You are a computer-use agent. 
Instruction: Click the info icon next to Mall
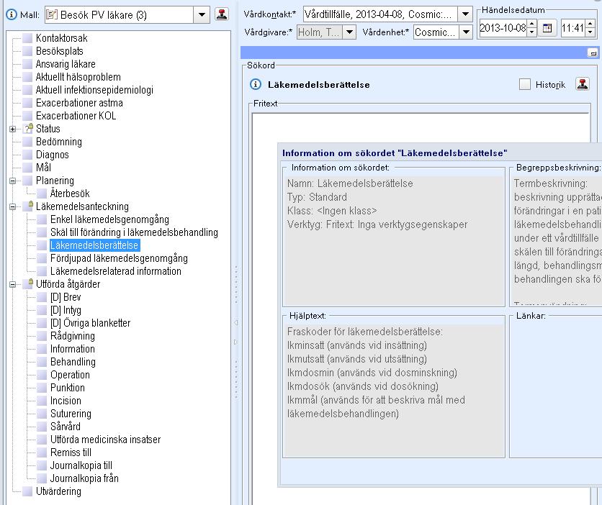coord(12,14)
